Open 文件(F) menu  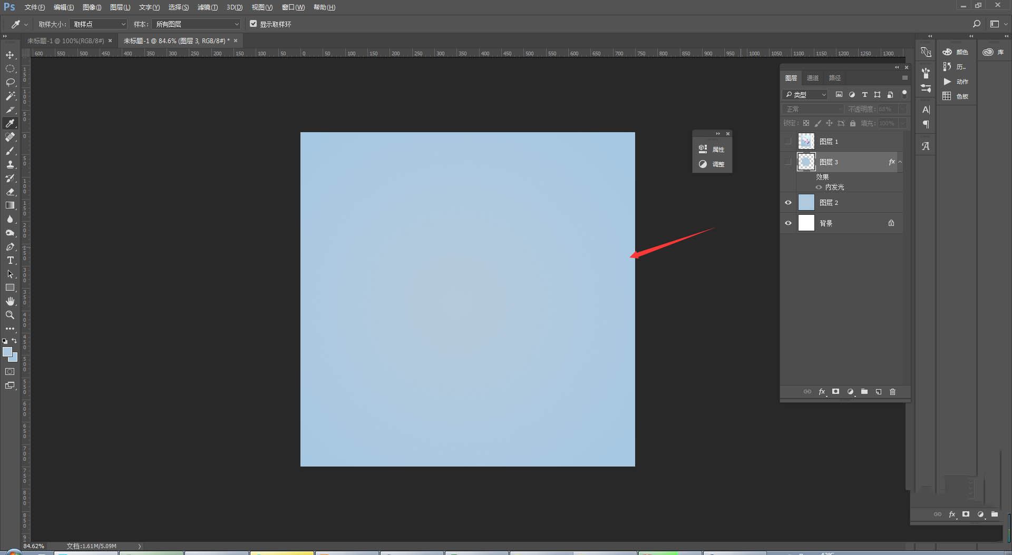point(34,7)
